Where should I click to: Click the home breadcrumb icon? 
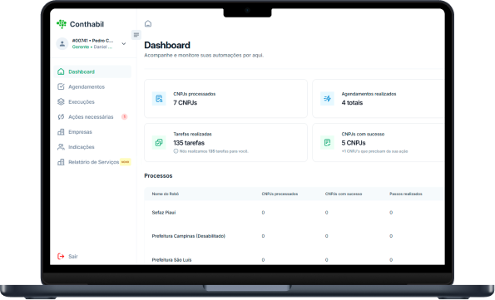[148, 23]
